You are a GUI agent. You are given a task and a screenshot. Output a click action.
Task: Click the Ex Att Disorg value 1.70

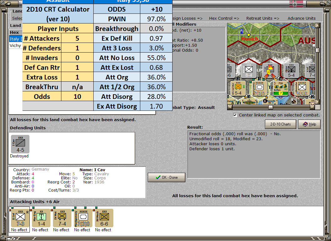click(x=156, y=106)
